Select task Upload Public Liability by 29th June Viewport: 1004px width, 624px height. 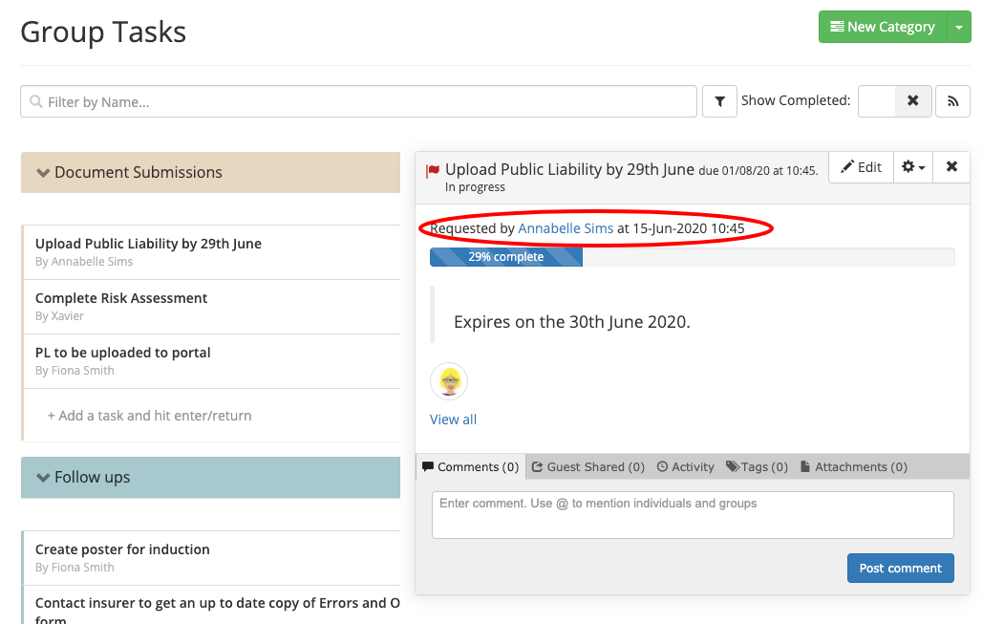click(212, 252)
